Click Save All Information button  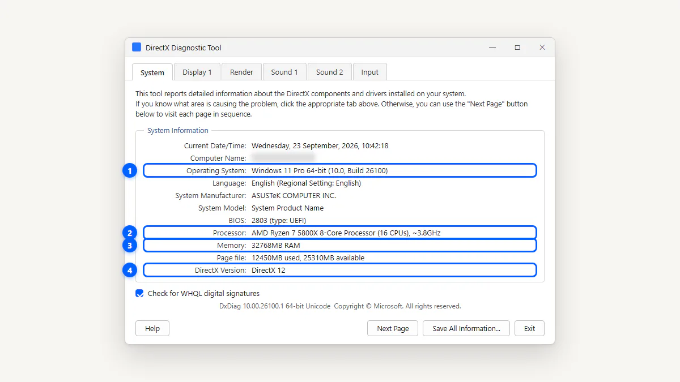pyautogui.click(x=466, y=328)
